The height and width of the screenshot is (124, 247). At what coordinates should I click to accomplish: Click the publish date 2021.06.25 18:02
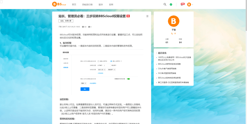(x=74, y=27)
